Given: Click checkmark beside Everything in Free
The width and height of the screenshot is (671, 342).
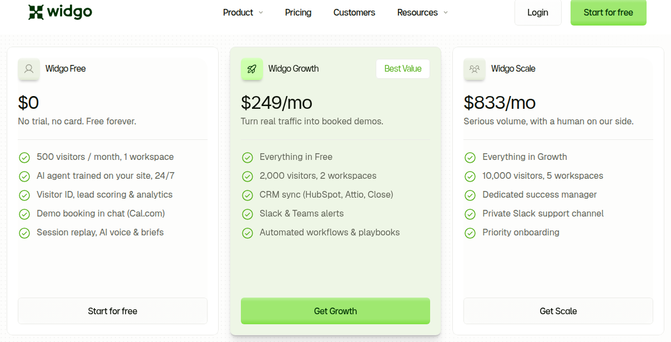Looking at the screenshot, I should pyautogui.click(x=248, y=158).
